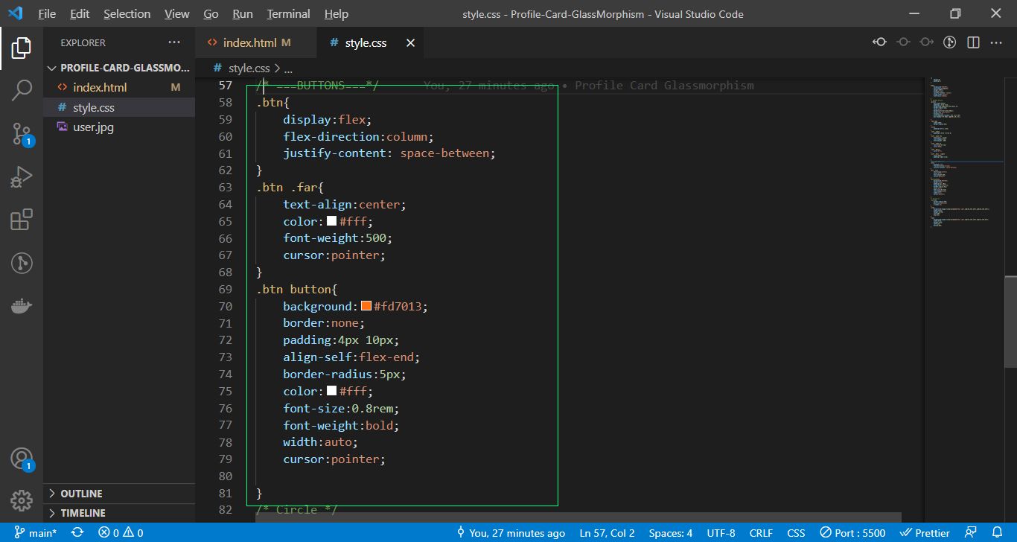Image resolution: width=1017 pixels, height=542 pixels.
Task: Collapse the PROFILE-CARD-GLASSMO... folder section
Action: [119, 68]
